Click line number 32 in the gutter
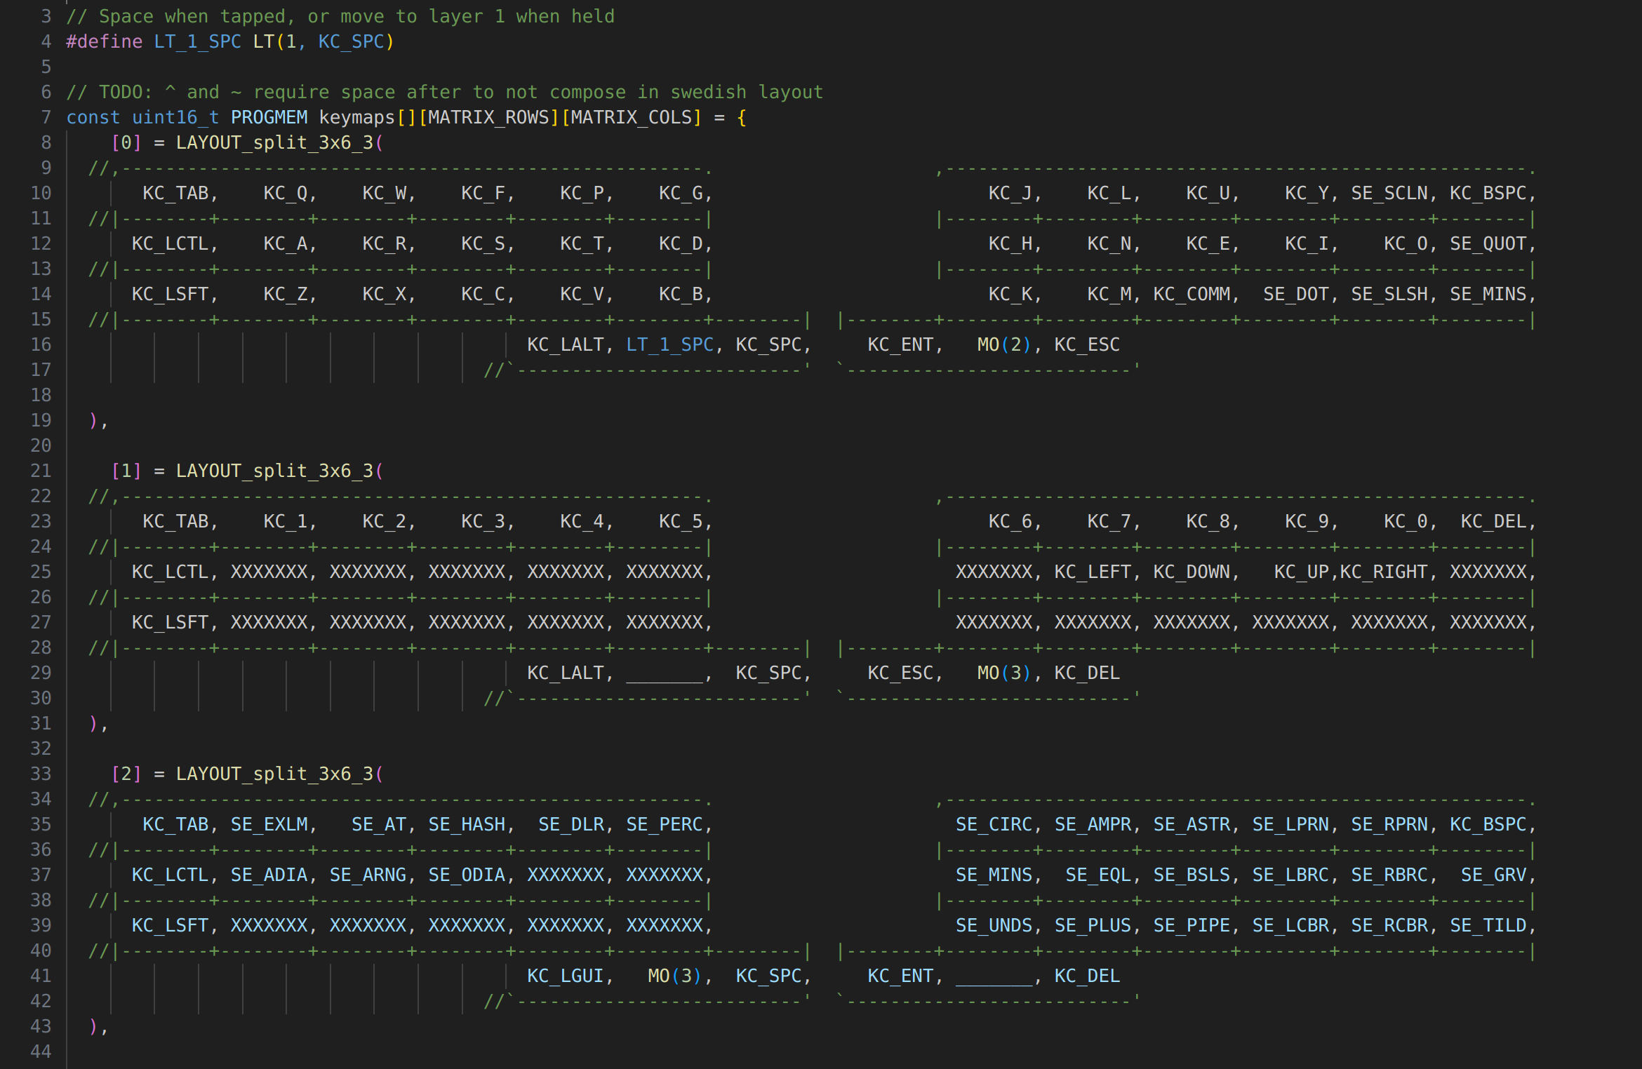 pyautogui.click(x=41, y=748)
